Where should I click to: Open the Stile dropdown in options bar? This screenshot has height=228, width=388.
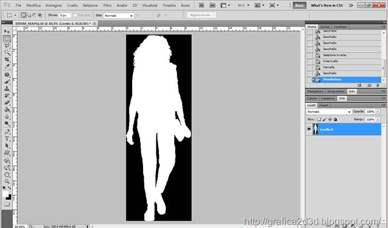pyautogui.click(x=118, y=16)
